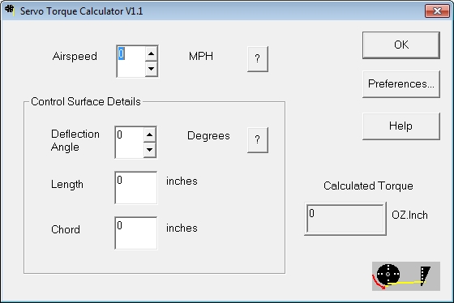Screen dimensions: 454x303
Task: Click the 'Deflection Angle' label
Action: [x=75, y=141]
